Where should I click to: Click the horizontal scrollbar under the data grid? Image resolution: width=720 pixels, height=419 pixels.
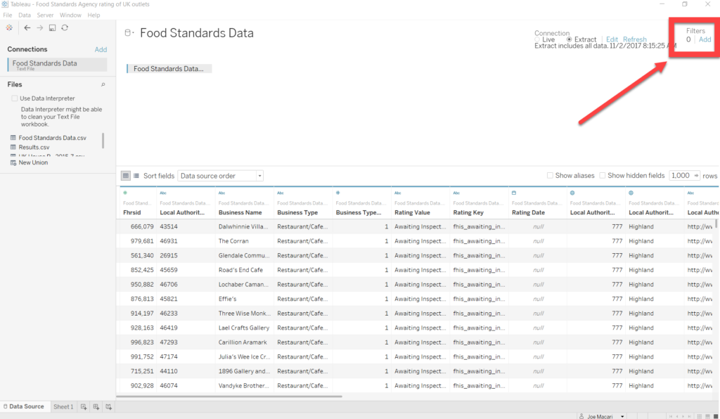230,396
